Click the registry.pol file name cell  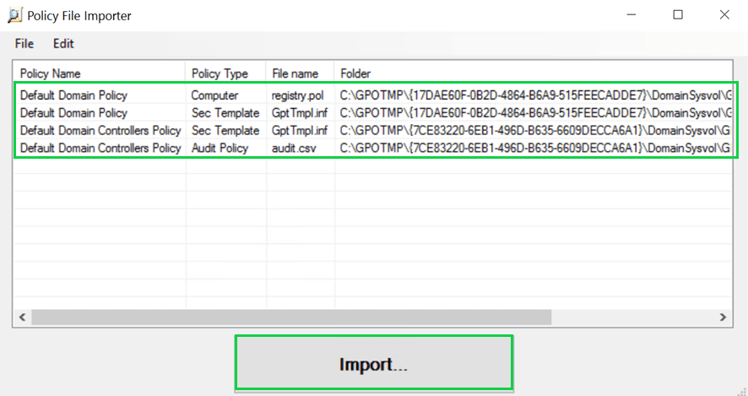(x=297, y=95)
